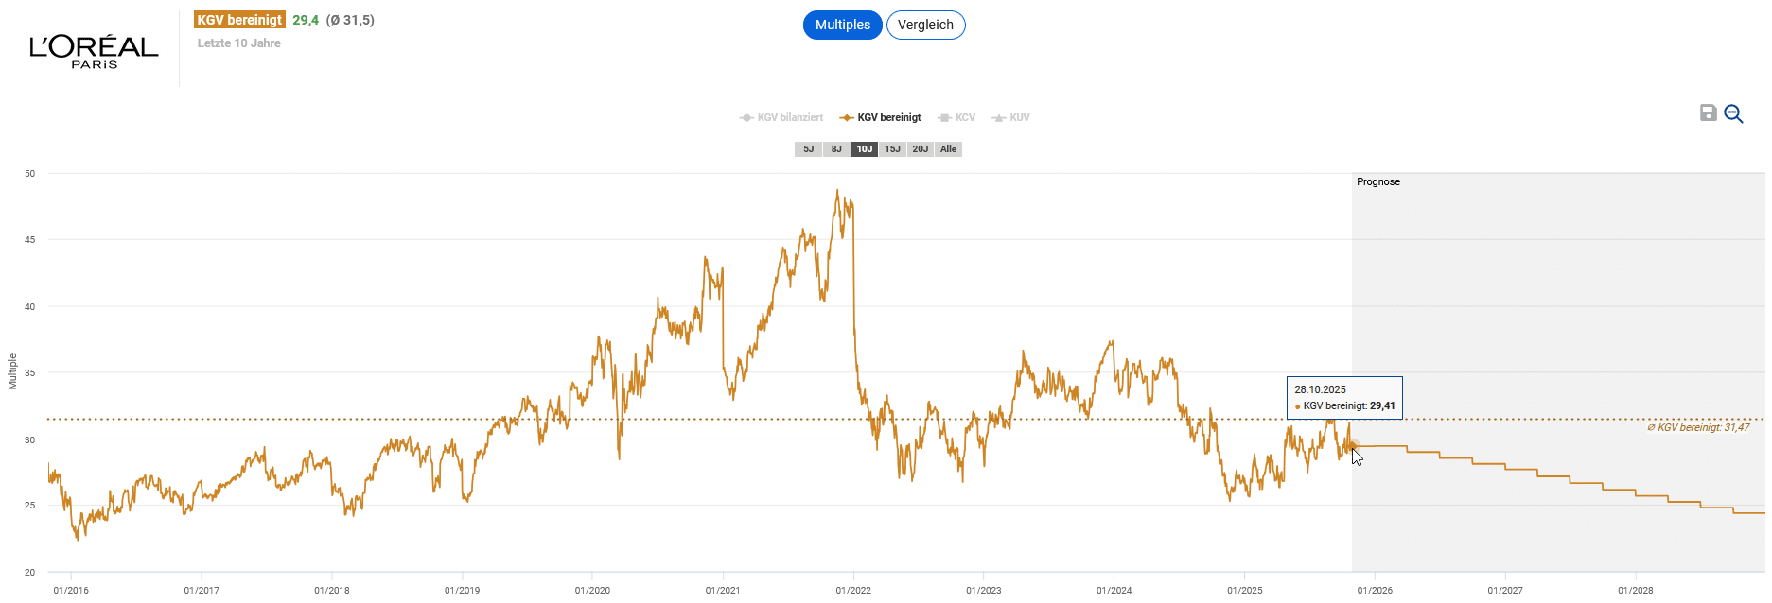Show the Alle full time range

pos(948,149)
